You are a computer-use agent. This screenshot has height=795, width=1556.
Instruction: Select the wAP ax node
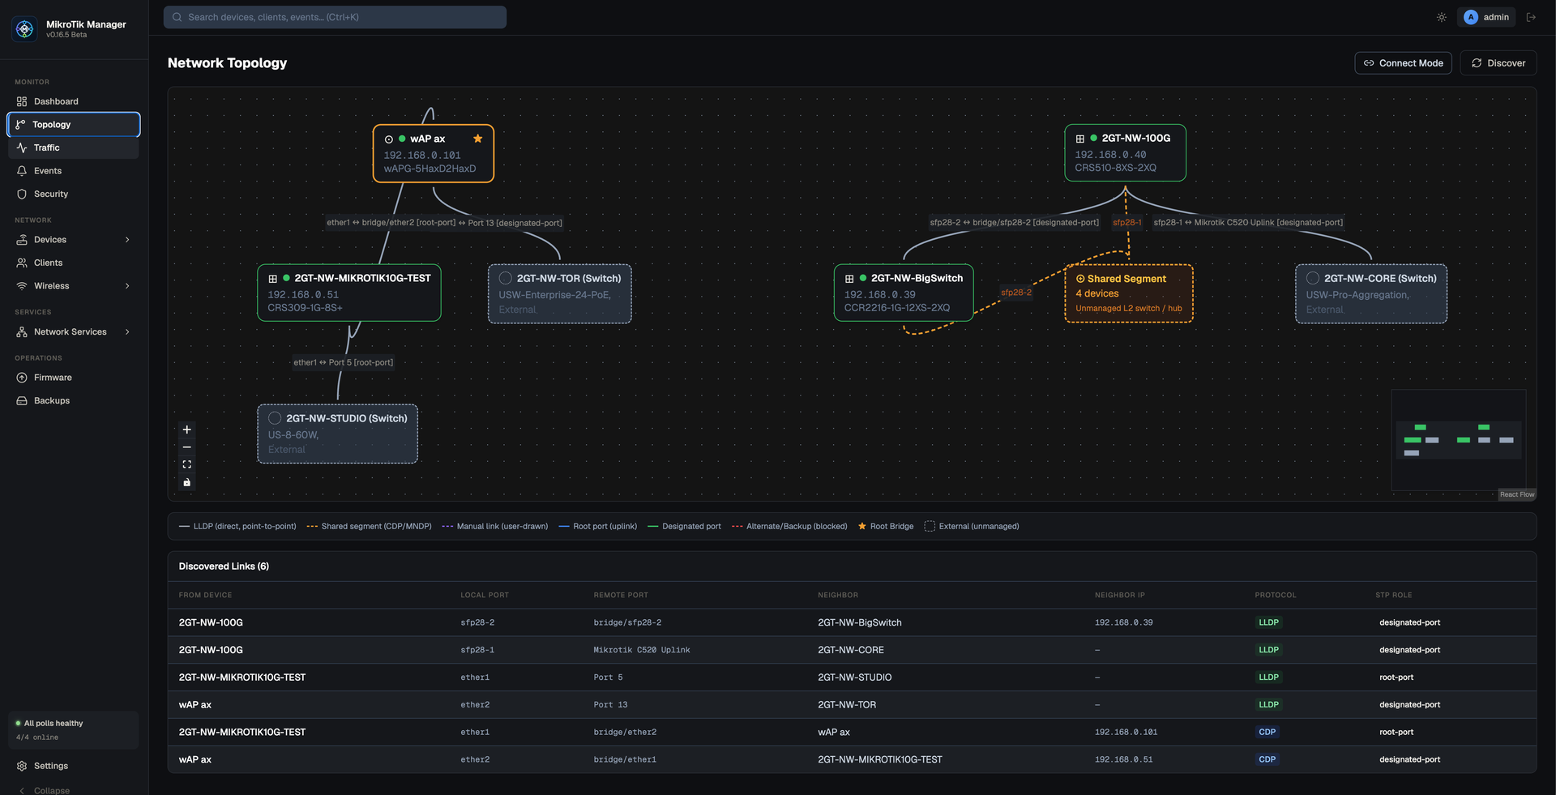click(x=434, y=153)
